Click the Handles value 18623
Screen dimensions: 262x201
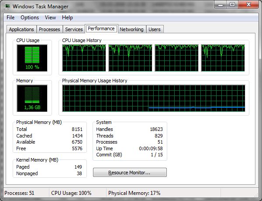156,129
